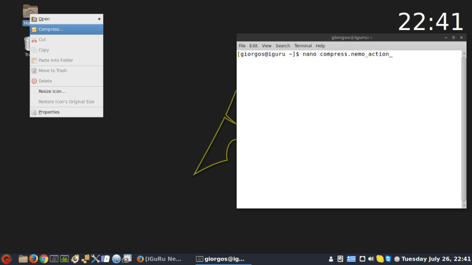This screenshot has height=265, width=472.
Task: Open the terminal's Edit menu
Action: (x=253, y=46)
